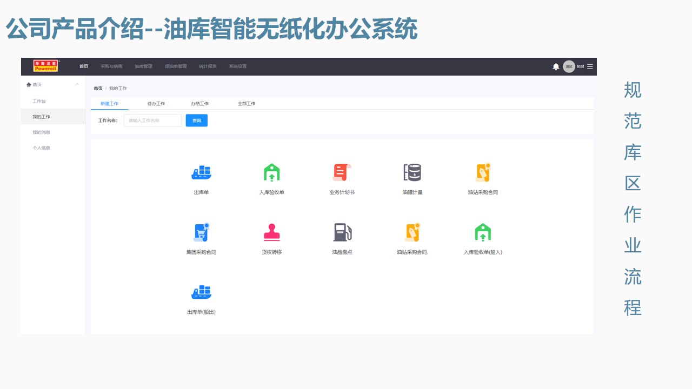
Task: Click the user avatar circle
Action: tap(569, 66)
